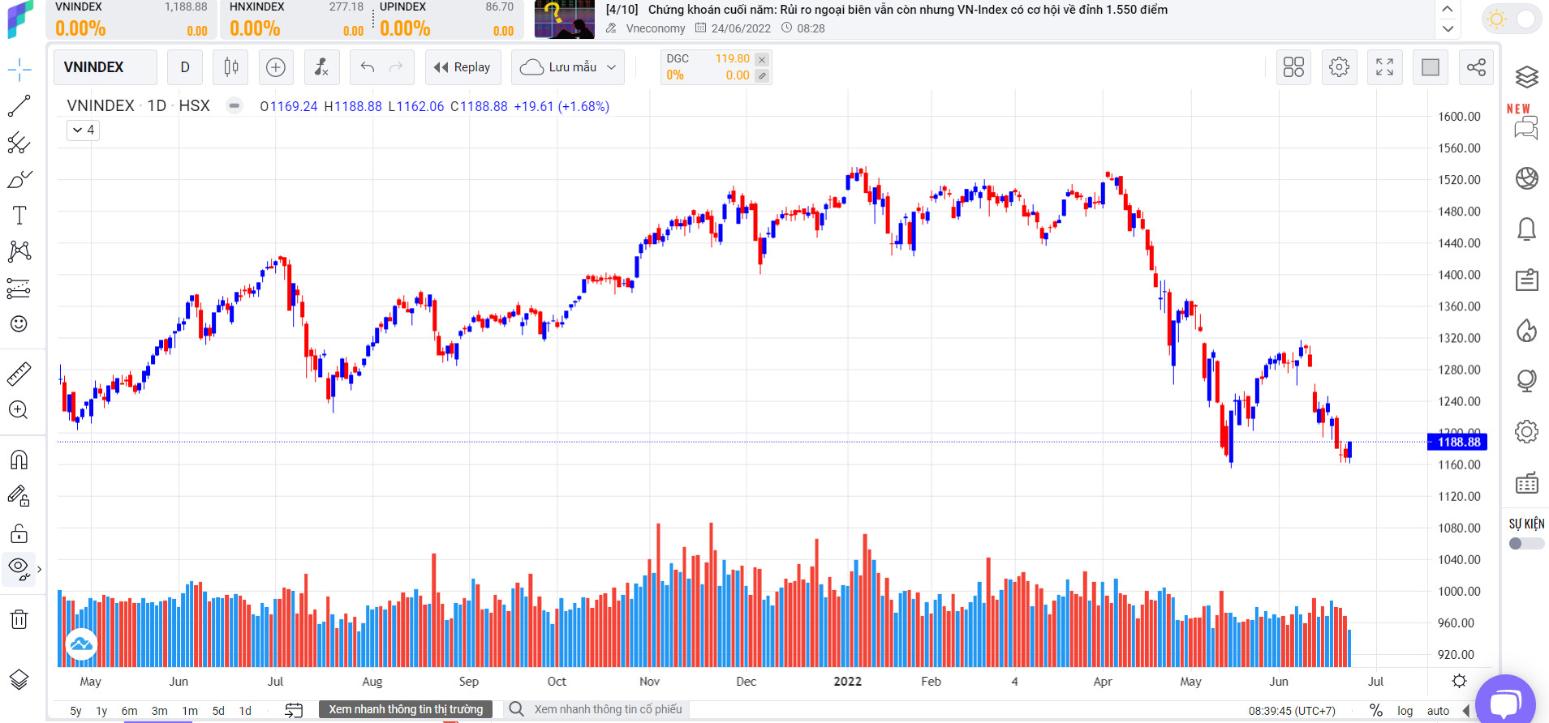Select the Text annotation tool
Screen dimensions: 1549x723
point(19,216)
